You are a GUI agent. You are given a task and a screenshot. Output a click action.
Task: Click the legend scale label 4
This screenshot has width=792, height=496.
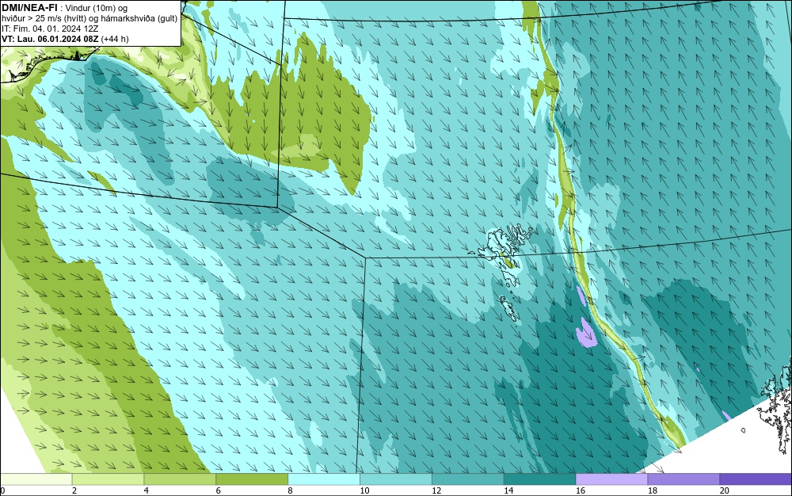click(x=146, y=490)
